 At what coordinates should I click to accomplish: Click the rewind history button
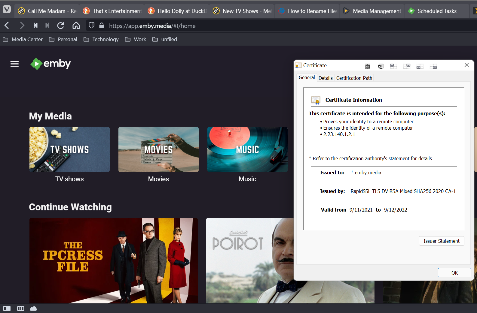coord(35,26)
